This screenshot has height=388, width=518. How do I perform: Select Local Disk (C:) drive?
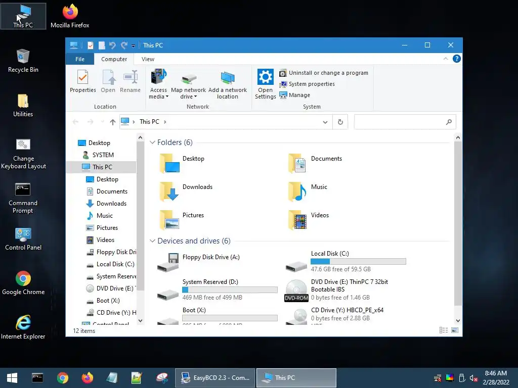pos(346,261)
